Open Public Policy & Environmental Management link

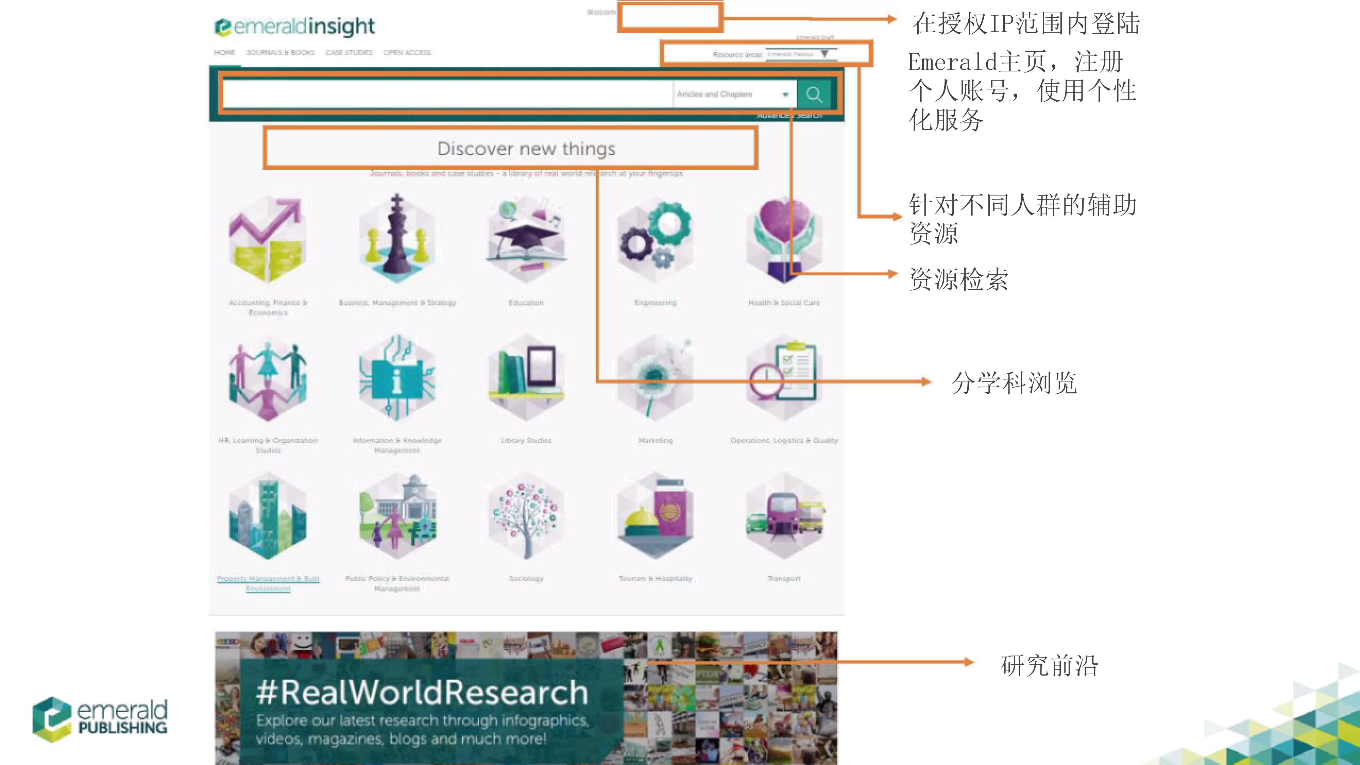(397, 583)
